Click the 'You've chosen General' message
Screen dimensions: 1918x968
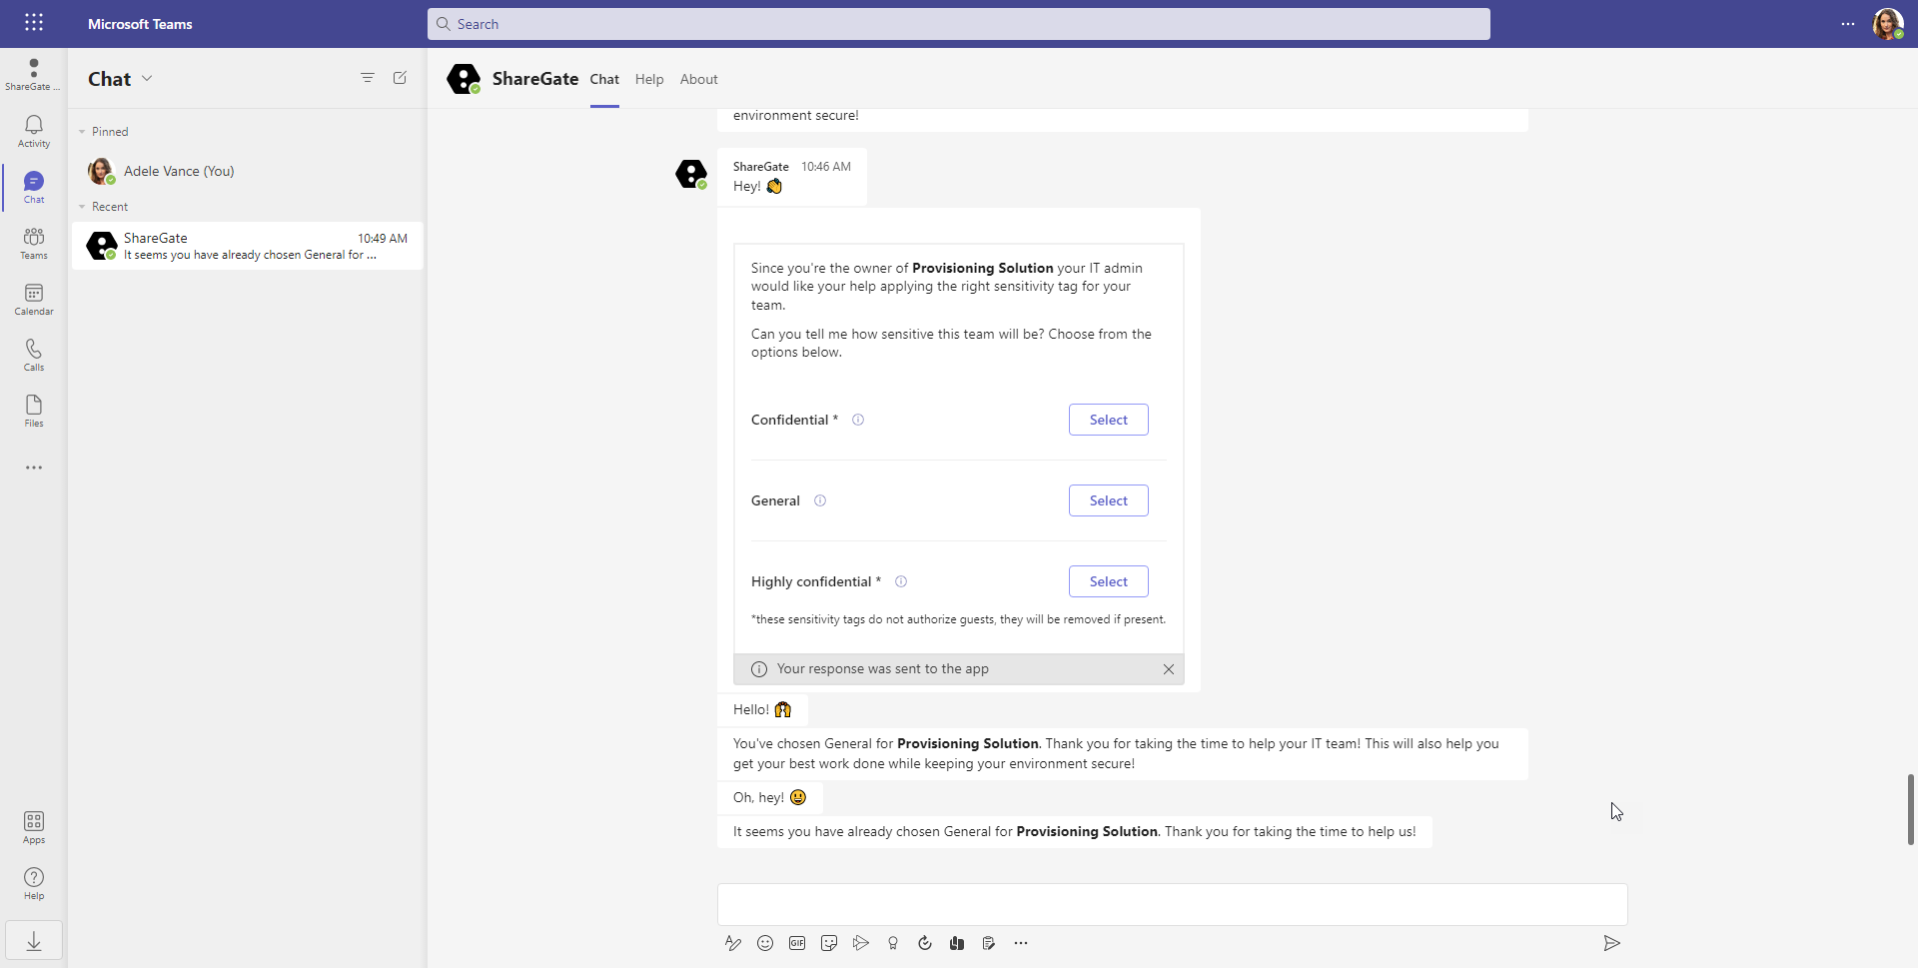pos(1123,753)
